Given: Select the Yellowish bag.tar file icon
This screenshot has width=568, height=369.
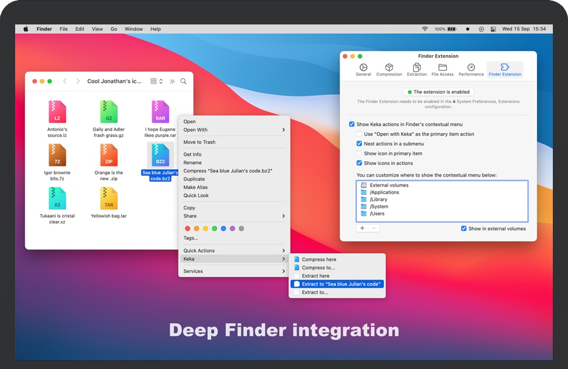Looking at the screenshot, I should click(108, 200).
